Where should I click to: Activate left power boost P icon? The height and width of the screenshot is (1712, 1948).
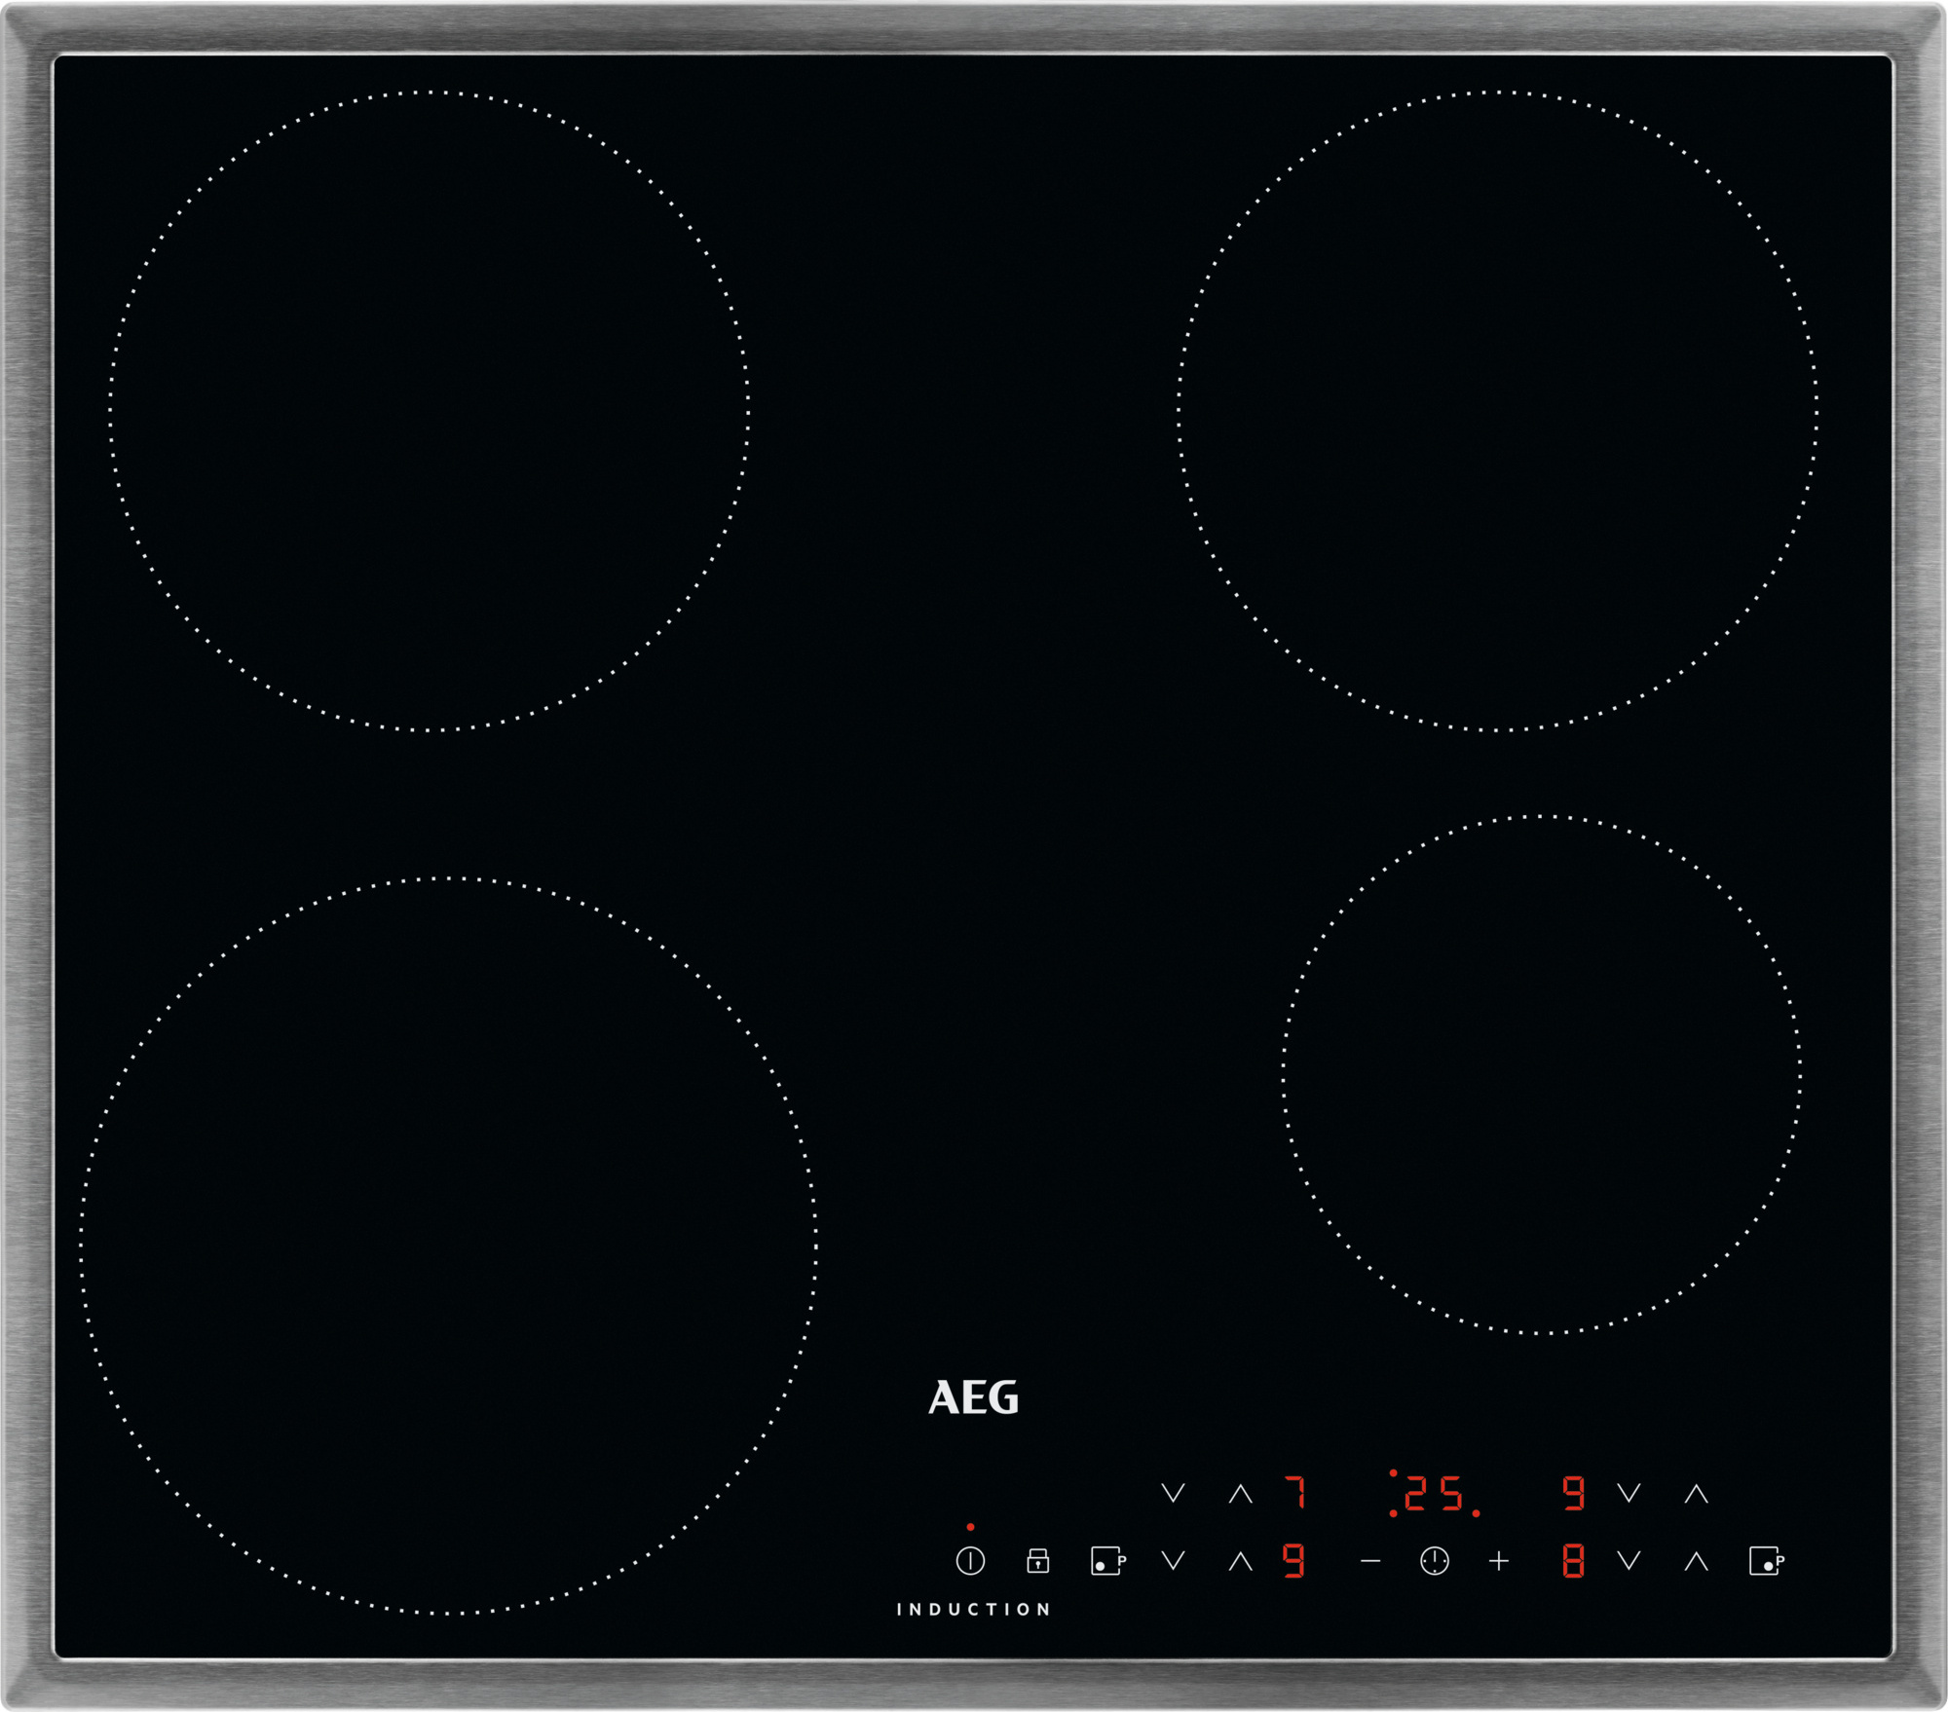1107,1561
